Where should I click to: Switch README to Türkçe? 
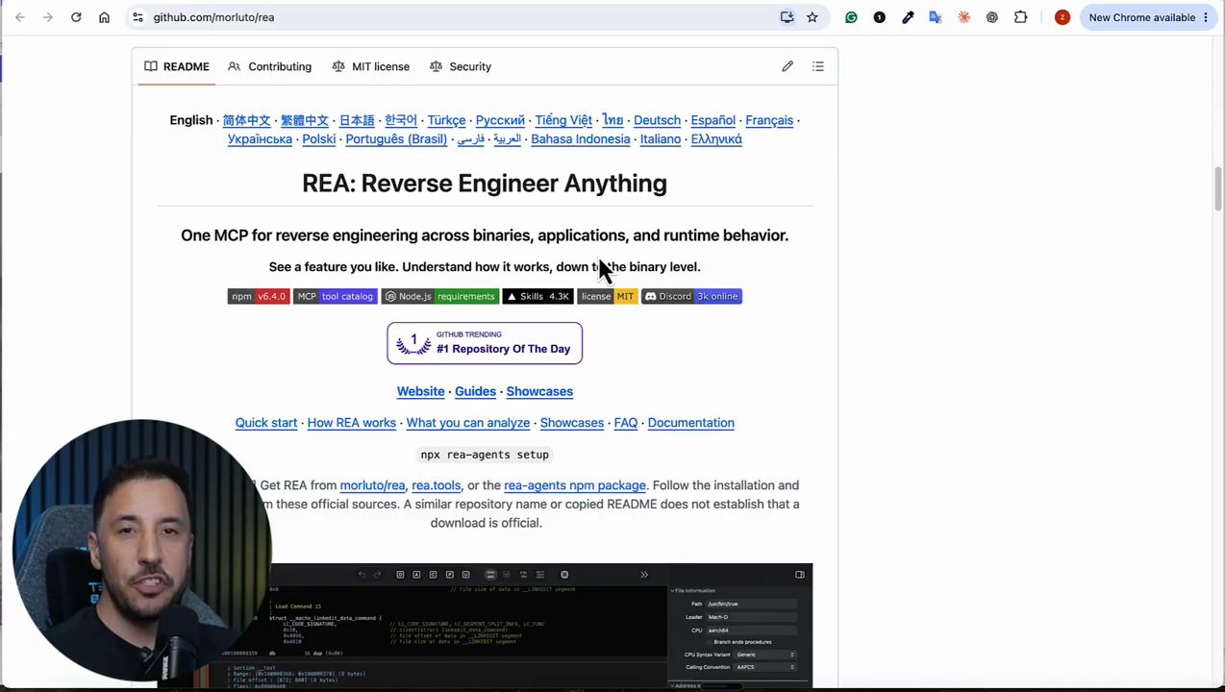click(x=446, y=120)
